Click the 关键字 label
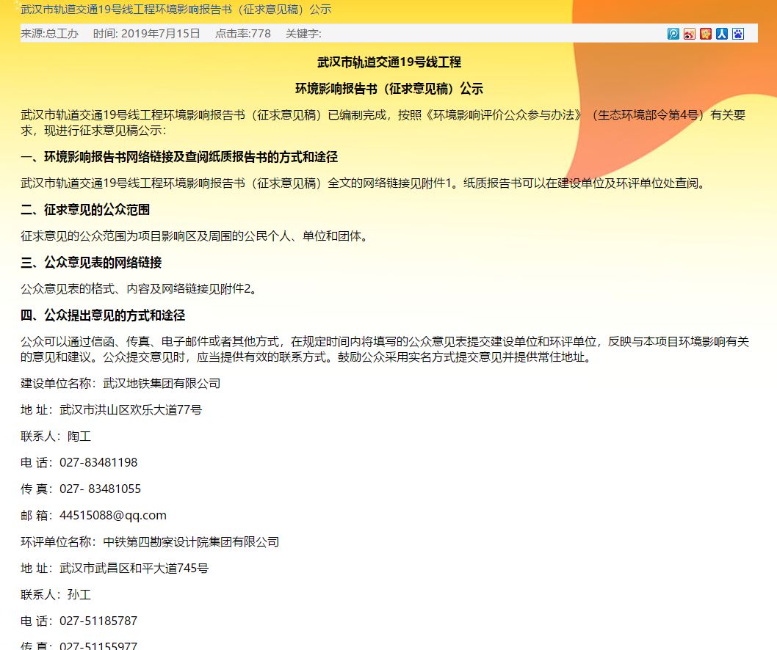 pos(303,34)
